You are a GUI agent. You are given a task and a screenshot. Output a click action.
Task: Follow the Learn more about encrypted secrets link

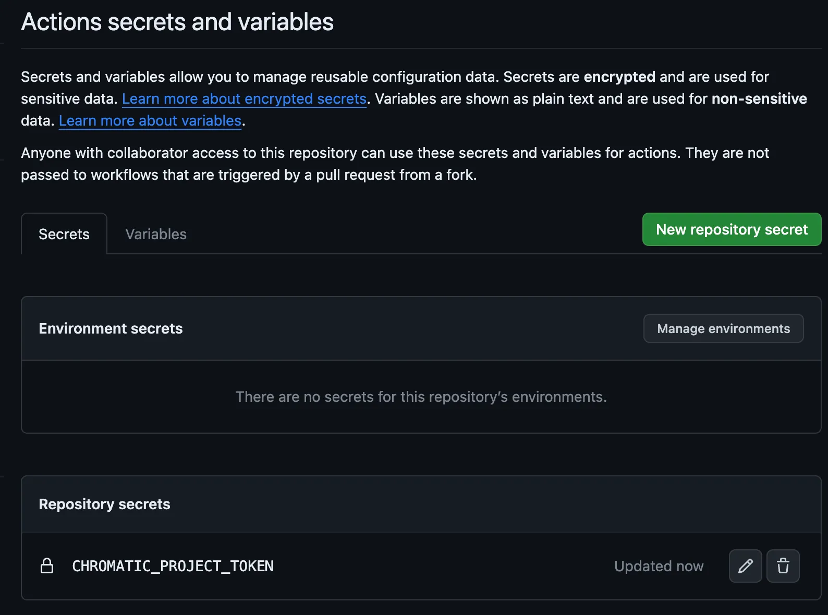pos(244,99)
